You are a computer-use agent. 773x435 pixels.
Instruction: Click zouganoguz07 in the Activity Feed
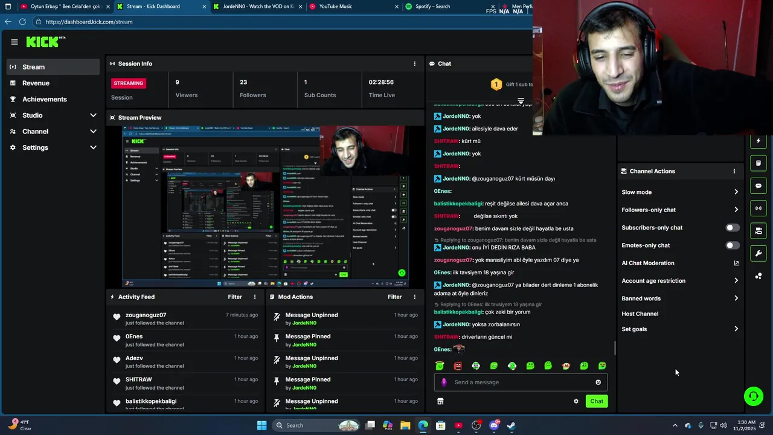(x=146, y=315)
